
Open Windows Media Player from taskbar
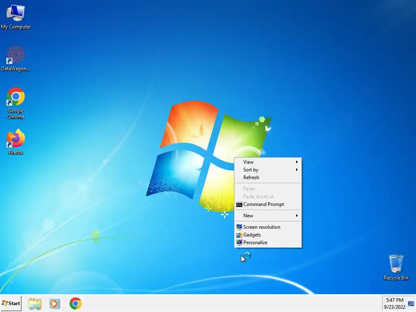tap(55, 304)
